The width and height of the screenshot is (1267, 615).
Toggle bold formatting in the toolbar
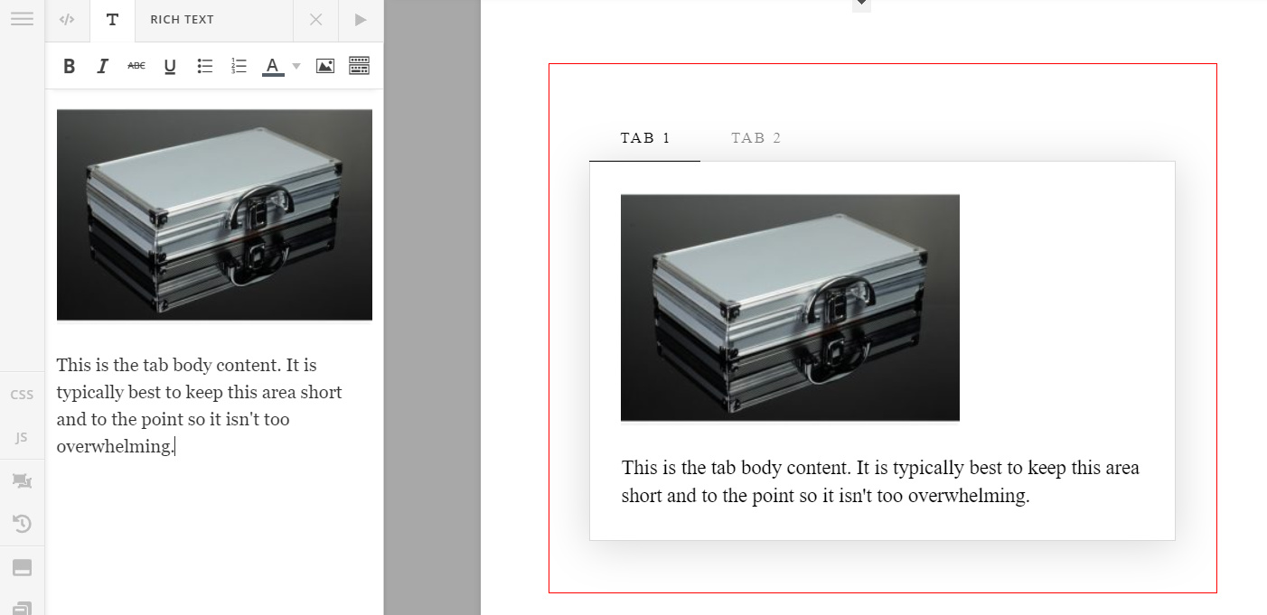(69, 66)
